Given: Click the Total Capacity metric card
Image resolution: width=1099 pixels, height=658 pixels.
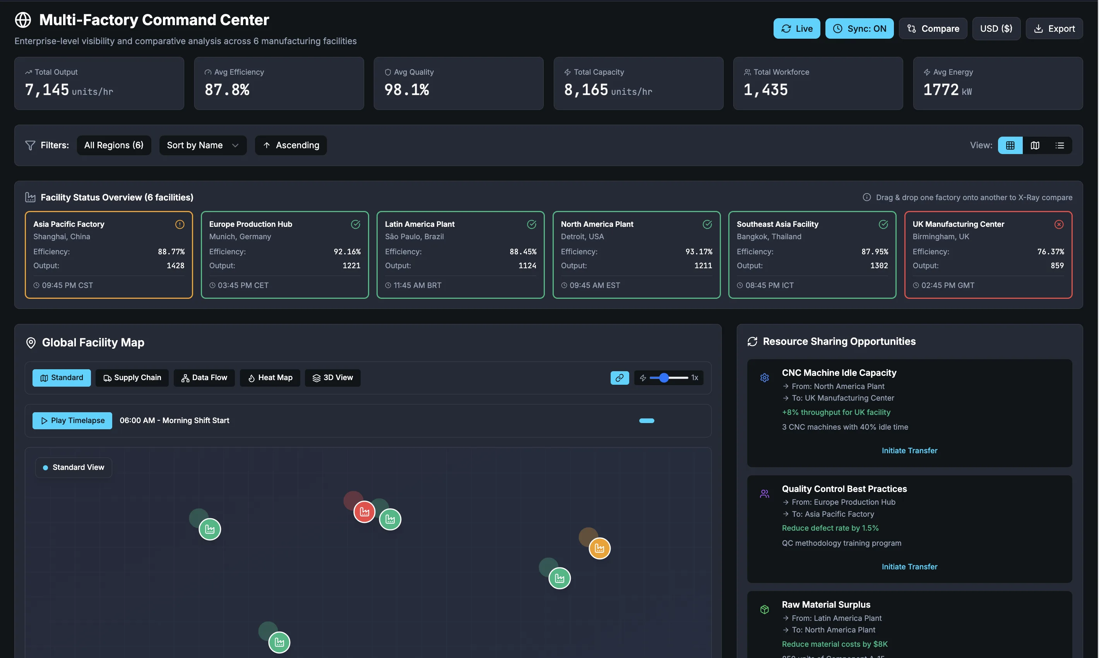Looking at the screenshot, I should [x=639, y=83].
